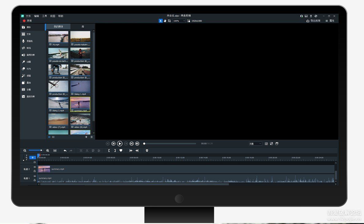
Task: Click the preview playback progress slider
Action: click(x=170, y=144)
